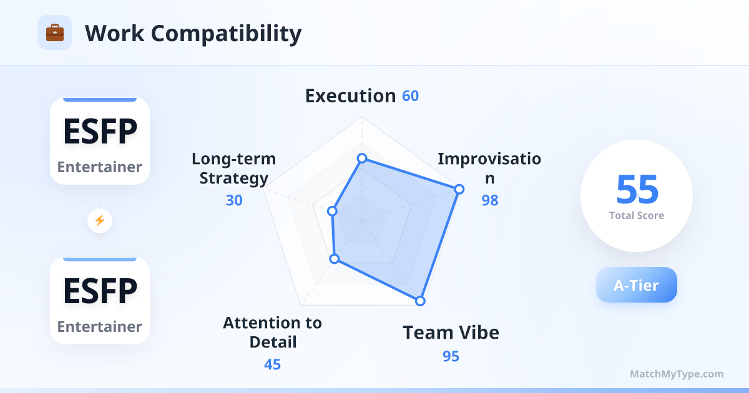Click the Attention to Detail radar data point
749x393 pixels.
coord(335,259)
